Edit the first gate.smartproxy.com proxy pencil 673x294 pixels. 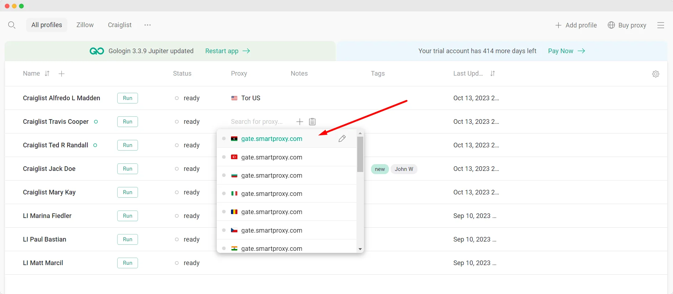[x=342, y=138]
